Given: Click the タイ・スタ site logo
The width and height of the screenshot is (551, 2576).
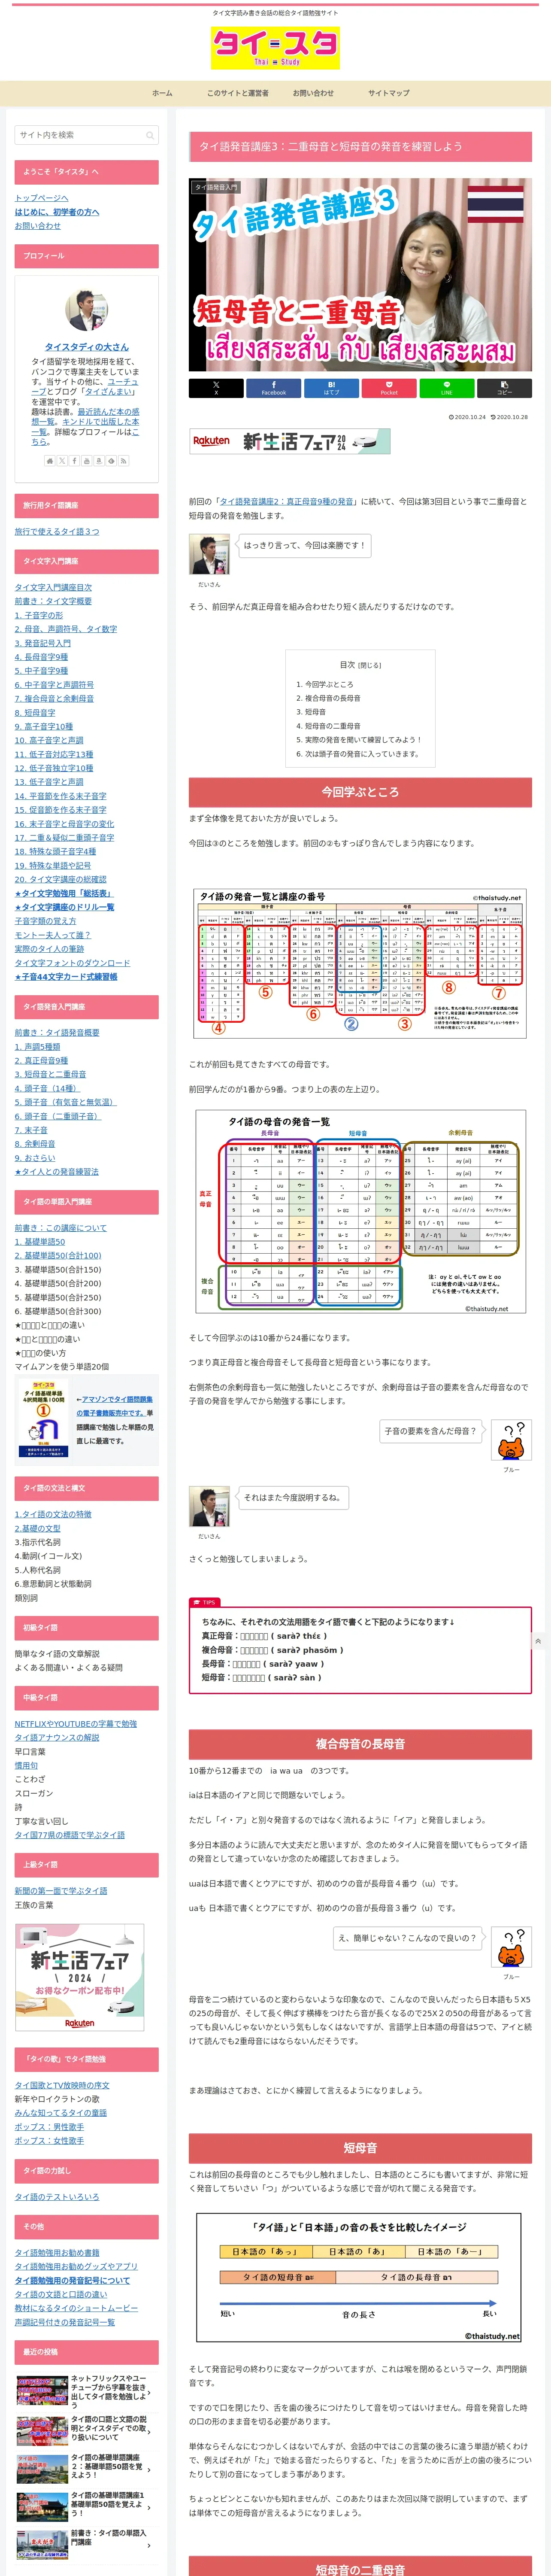Looking at the screenshot, I should [x=275, y=48].
